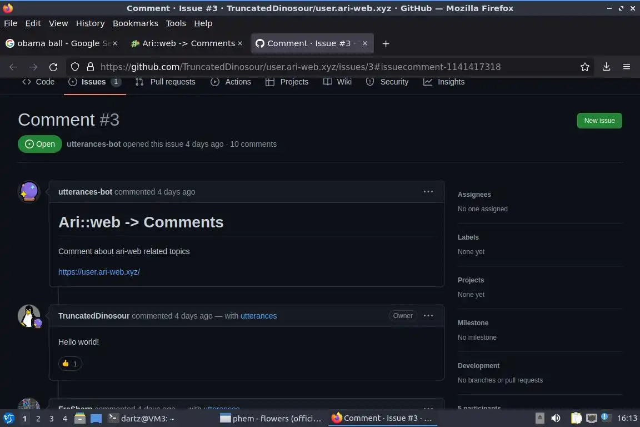Viewport: 640px width, 427px height.
Task: Follow the utterances link in TruncatedDinosaur's comment
Action: click(258, 316)
